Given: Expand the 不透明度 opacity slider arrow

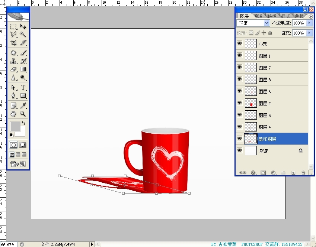Looking at the screenshot, I should click(309, 23).
